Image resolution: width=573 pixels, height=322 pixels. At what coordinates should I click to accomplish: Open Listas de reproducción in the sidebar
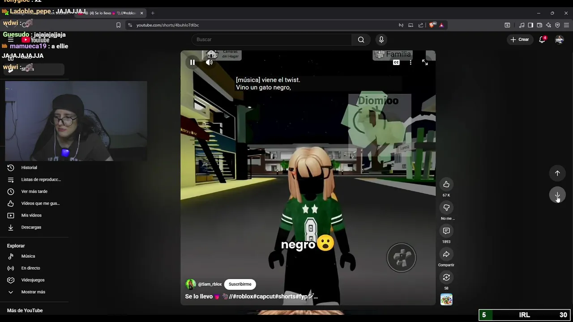point(35,179)
